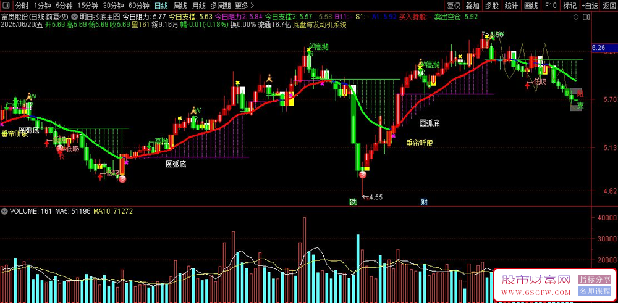This screenshot has width=618, height=303.
Task: Click the 指标分享 banner button
Action: [595, 280]
